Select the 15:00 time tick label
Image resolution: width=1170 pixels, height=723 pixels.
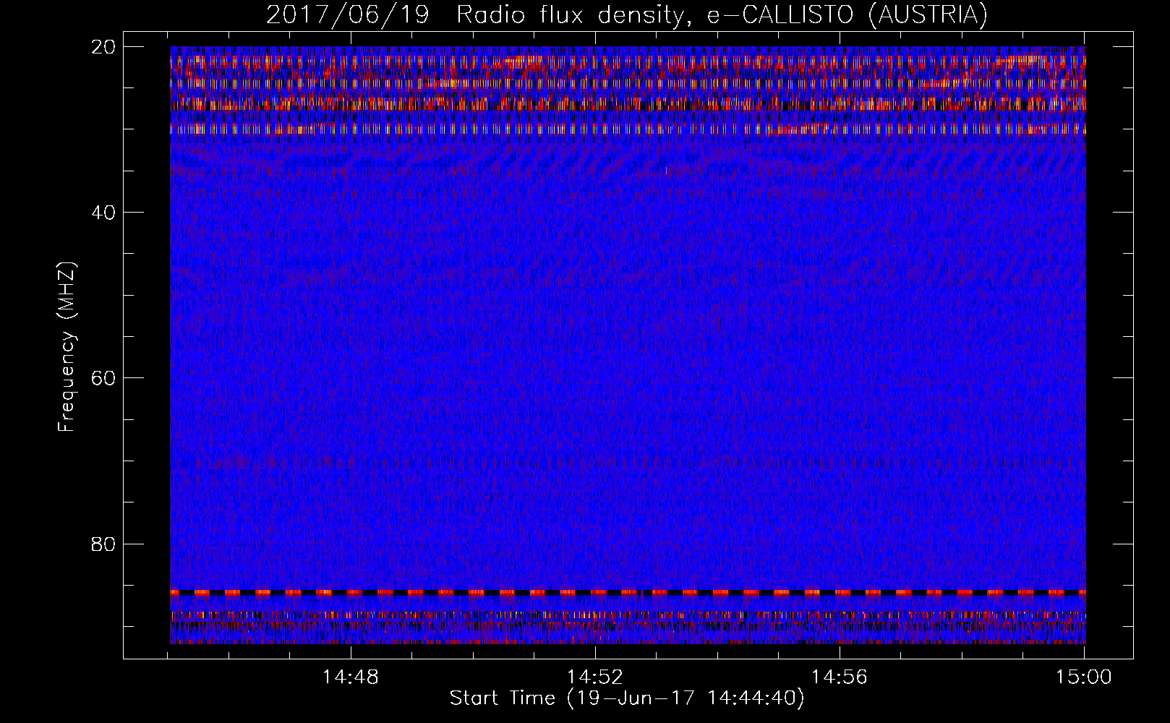(x=1084, y=677)
